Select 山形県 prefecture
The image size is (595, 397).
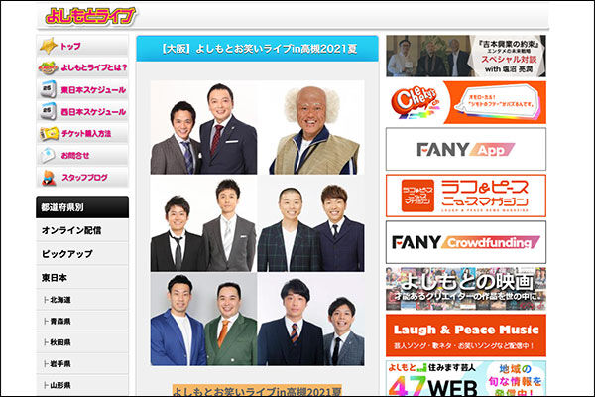pos(82,385)
